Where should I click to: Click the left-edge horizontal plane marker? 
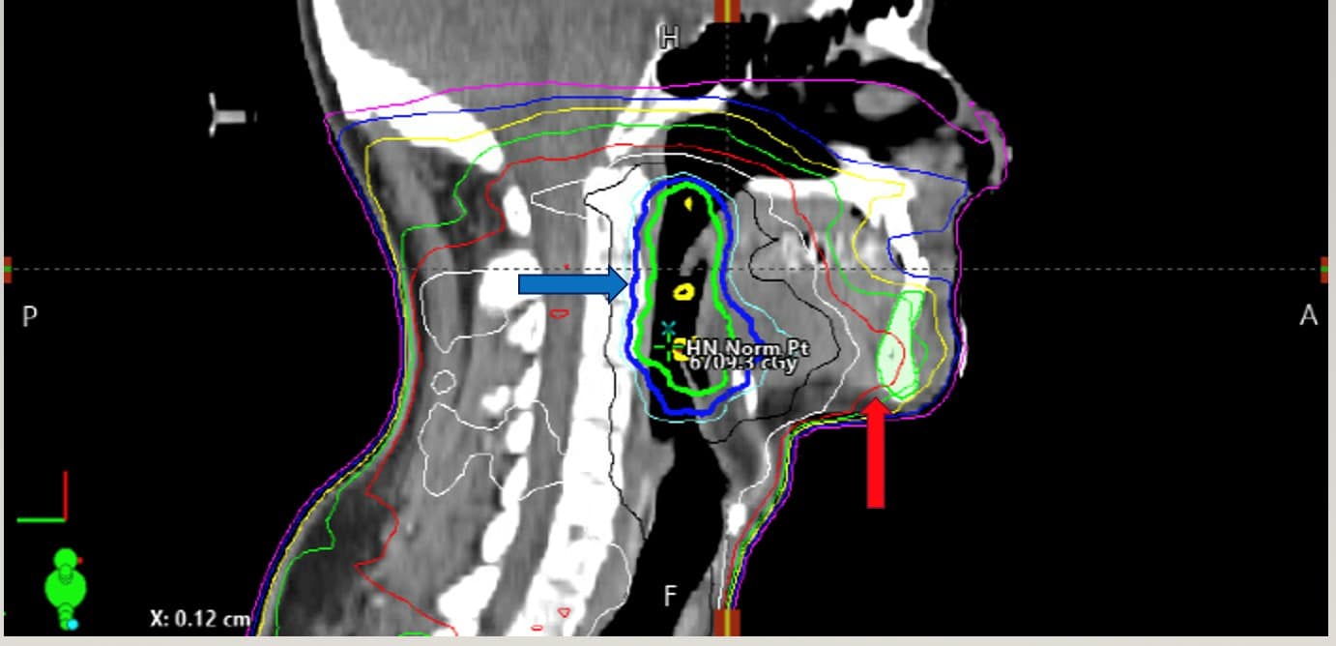(x=7, y=270)
